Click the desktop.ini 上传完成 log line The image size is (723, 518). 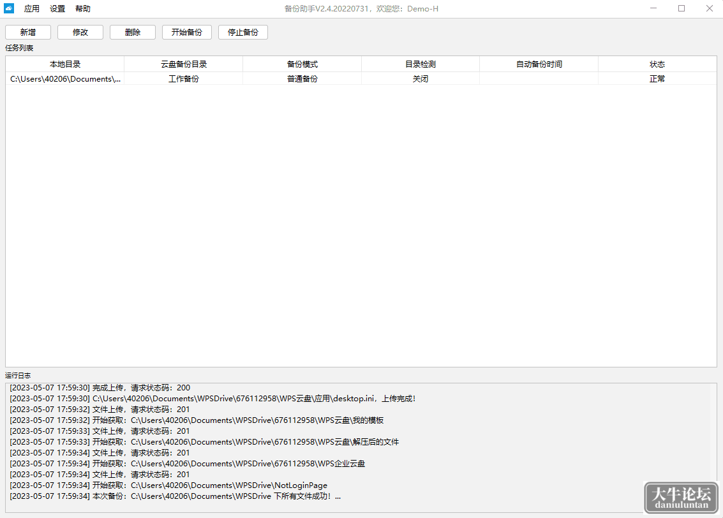point(212,399)
